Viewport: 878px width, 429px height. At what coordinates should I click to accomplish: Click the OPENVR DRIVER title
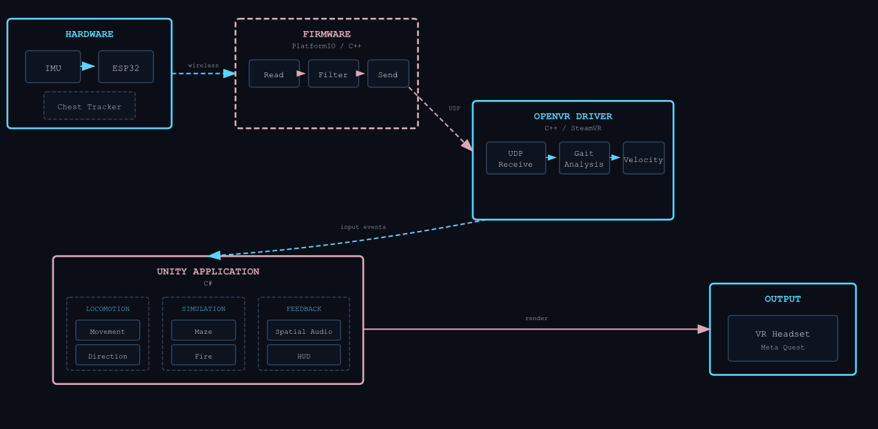click(x=573, y=116)
